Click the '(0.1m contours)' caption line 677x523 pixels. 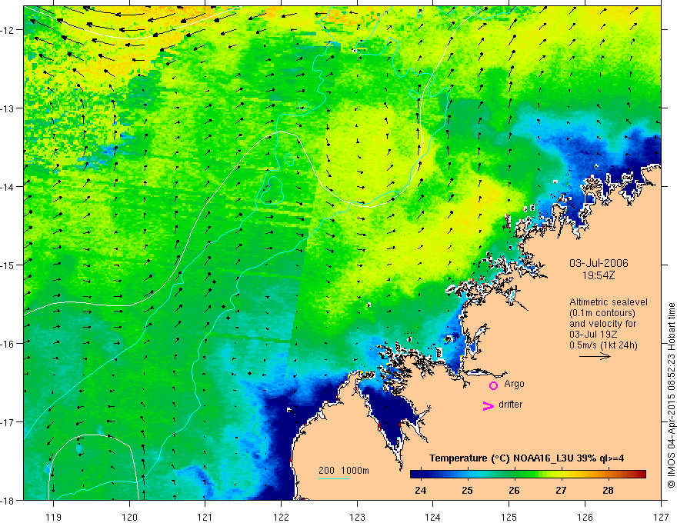(x=602, y=313)
